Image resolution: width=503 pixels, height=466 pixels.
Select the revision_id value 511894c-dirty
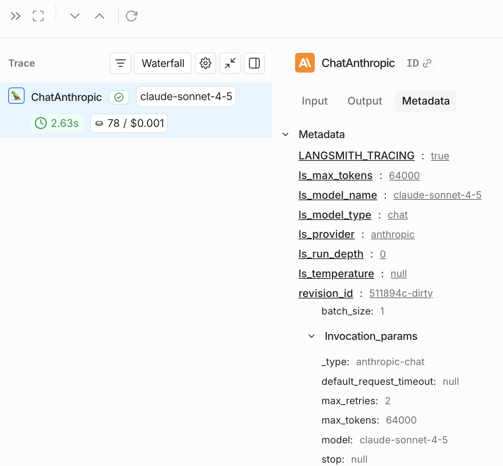[401, 293]
